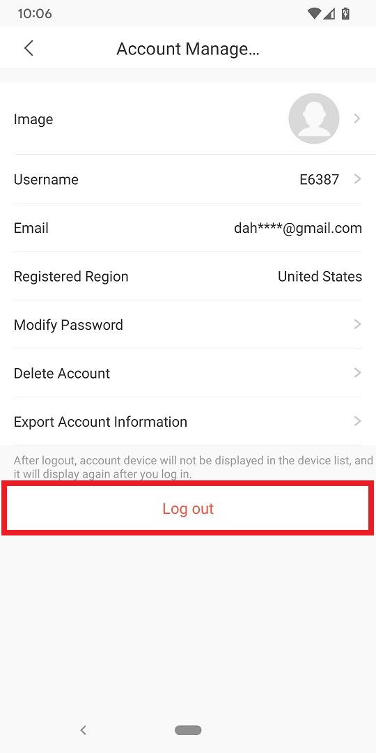
Task: Tap the Username label
Action: point(46,180)
